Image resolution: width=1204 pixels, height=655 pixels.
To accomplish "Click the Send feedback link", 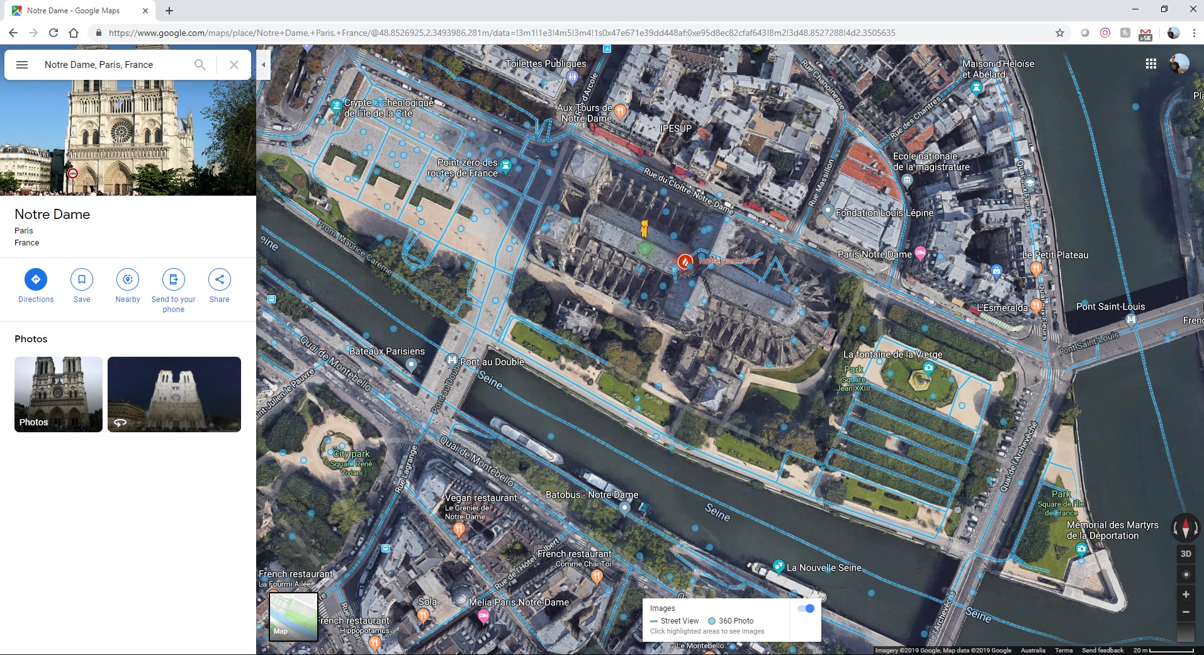I will 1102,651.
